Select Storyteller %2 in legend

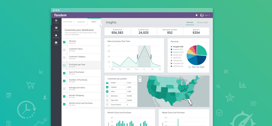[x=178, y=63]
